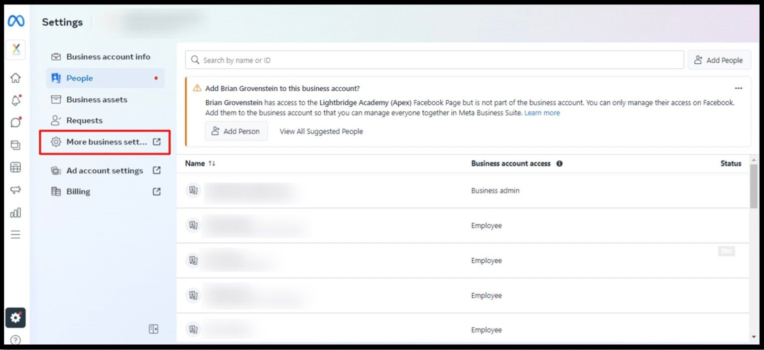Click the Add People button

tap(719, 60)
